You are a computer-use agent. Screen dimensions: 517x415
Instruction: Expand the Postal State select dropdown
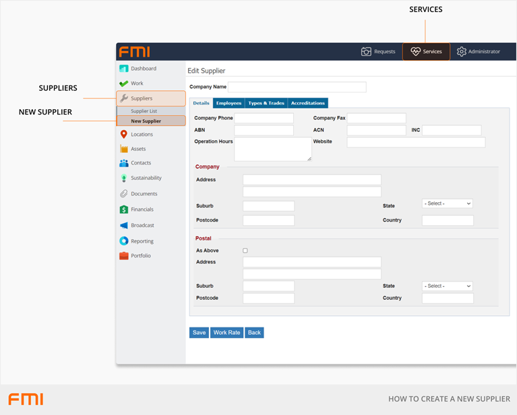click(448, 286)
